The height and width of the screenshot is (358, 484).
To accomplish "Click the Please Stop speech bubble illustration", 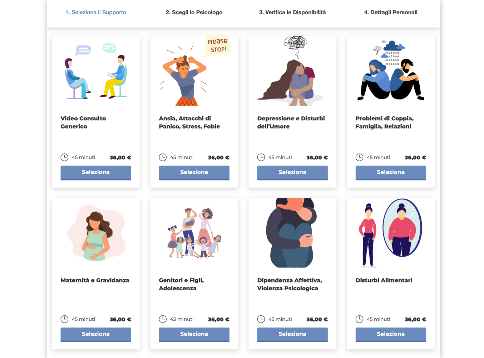I will tap(217, 46).
